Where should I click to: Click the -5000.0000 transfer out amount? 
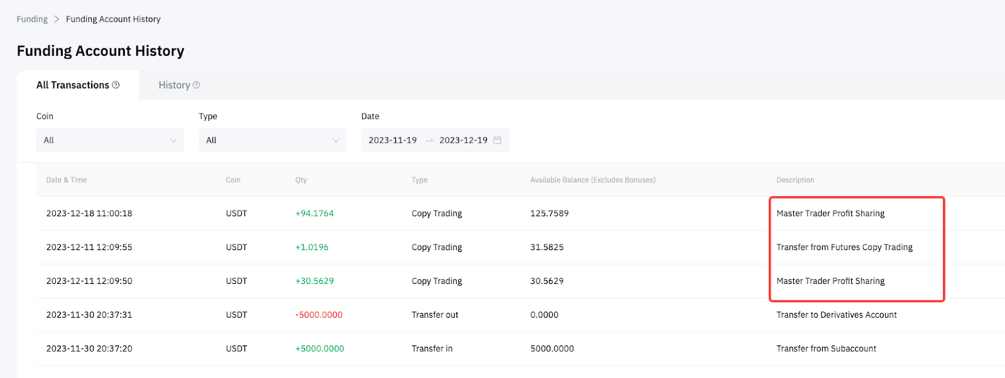tap(319, 315)
